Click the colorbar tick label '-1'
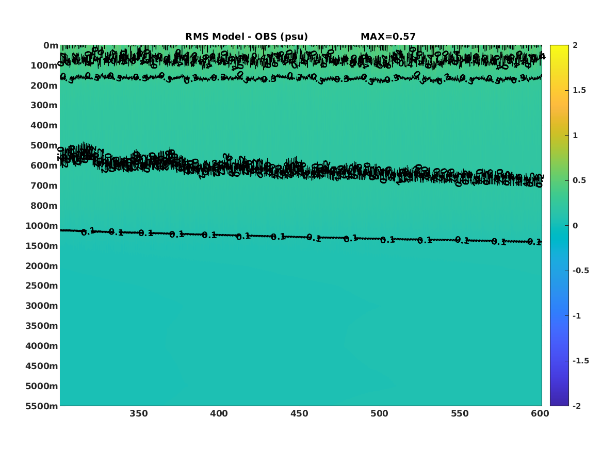Viewport: 602px width, 451px height. [577, 316]
